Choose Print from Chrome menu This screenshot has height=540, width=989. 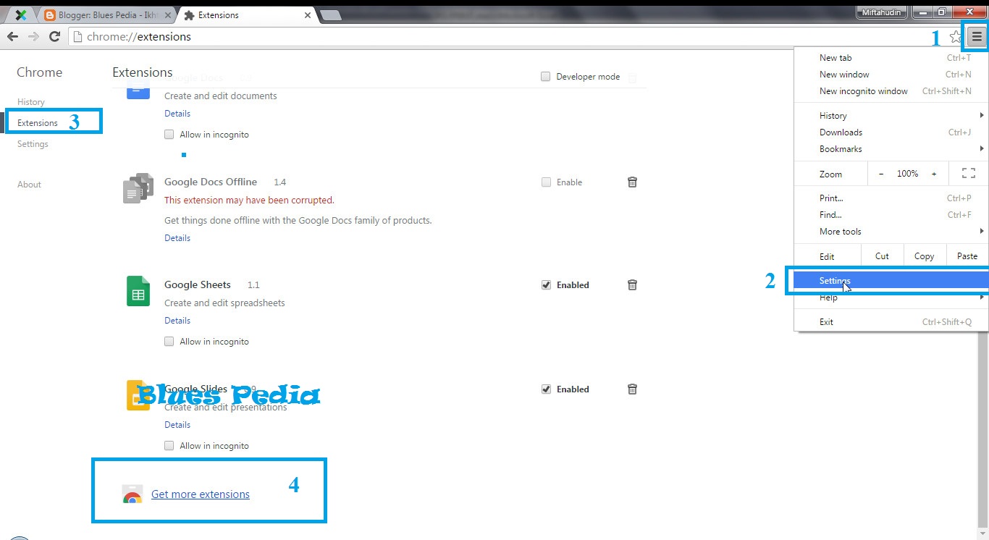click(891, 198)
